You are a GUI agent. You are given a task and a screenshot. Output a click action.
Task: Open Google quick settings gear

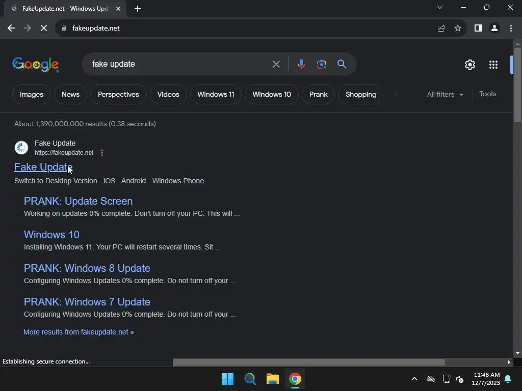(x=469, y=65)
